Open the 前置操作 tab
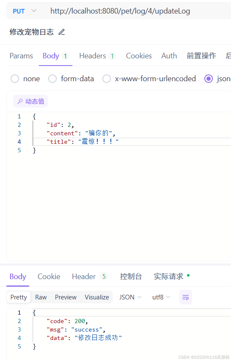The height and width of the screenshot is (362, 231). 201,56
